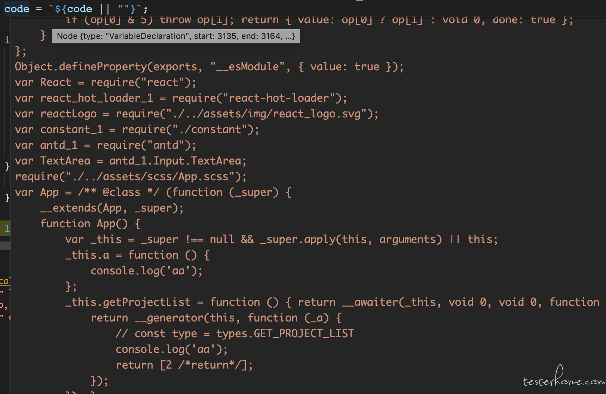Click the TextArea variable name
The image size is (606, 394).
pyautogui.click(x=65, y=161)
